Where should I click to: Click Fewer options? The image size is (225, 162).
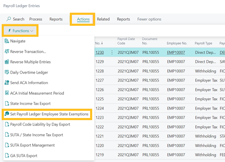[x=149, y=19]
